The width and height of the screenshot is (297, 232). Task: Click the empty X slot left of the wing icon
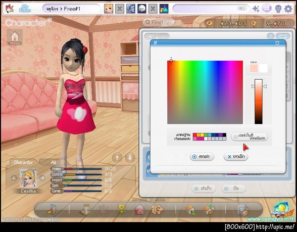[120, 9]
